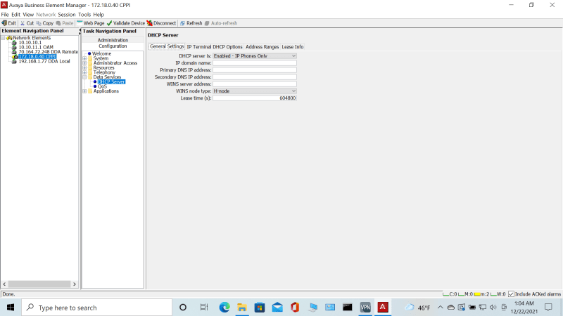Viewport: 563px width, 316px height.
Task: Click the Primary DNS IP address field
Action: pyautogui.click(x=255, y=70)
